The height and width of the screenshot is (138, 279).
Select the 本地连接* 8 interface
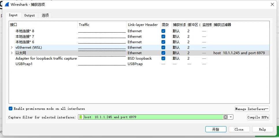coord(25,31)
